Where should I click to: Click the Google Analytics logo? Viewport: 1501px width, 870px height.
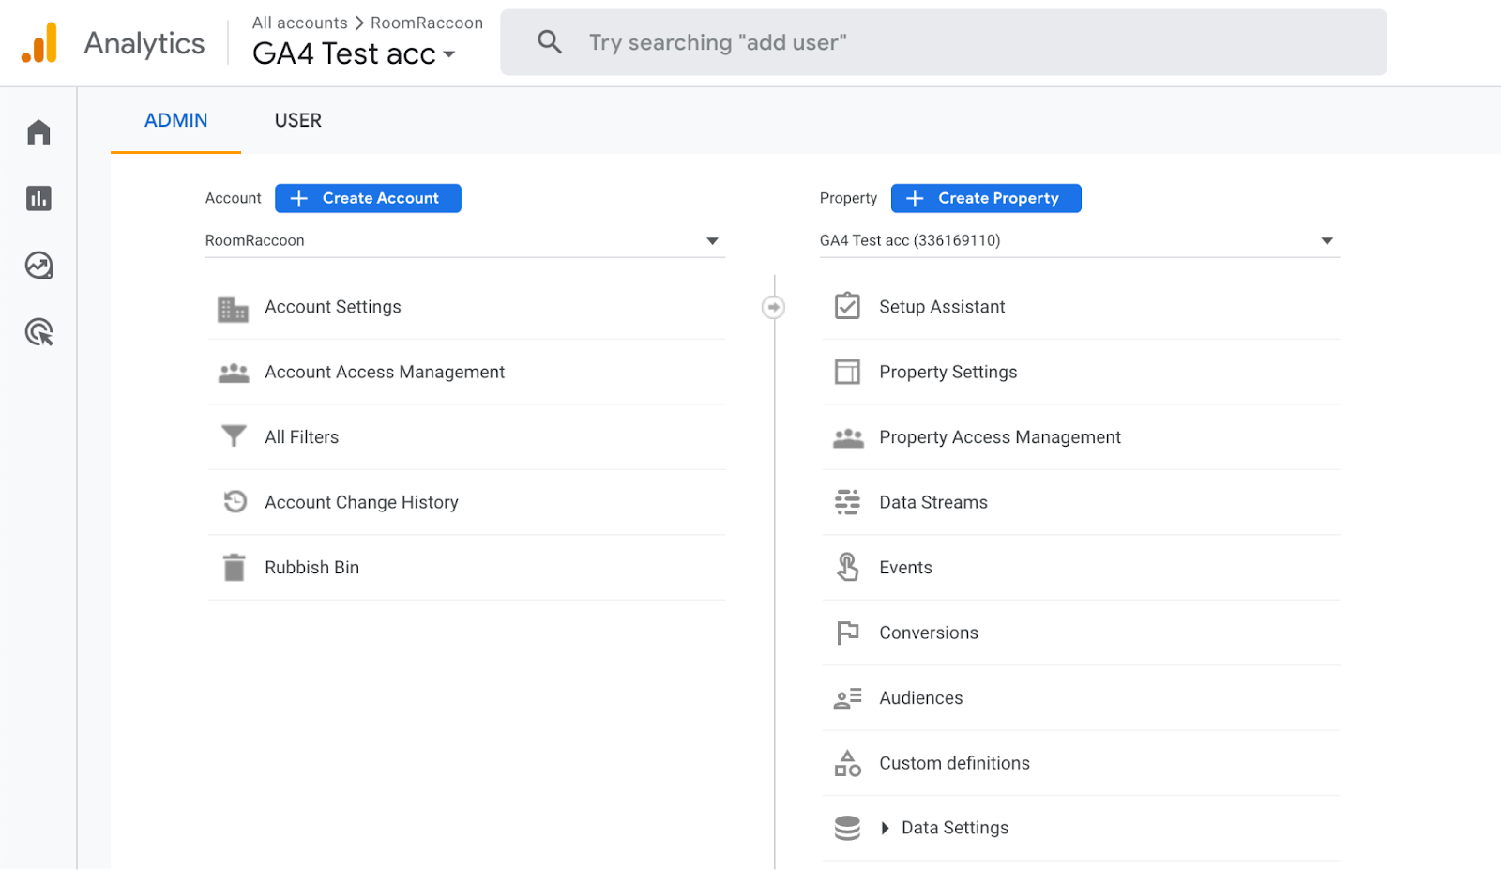[39, 43]
